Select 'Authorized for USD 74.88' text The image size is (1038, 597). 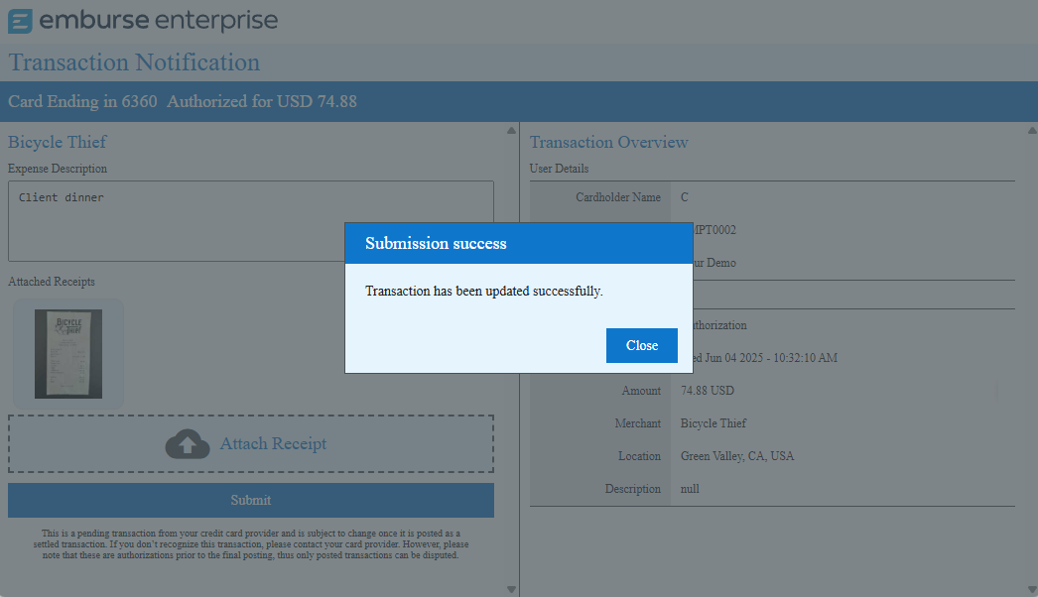click(x=262, y=101)
